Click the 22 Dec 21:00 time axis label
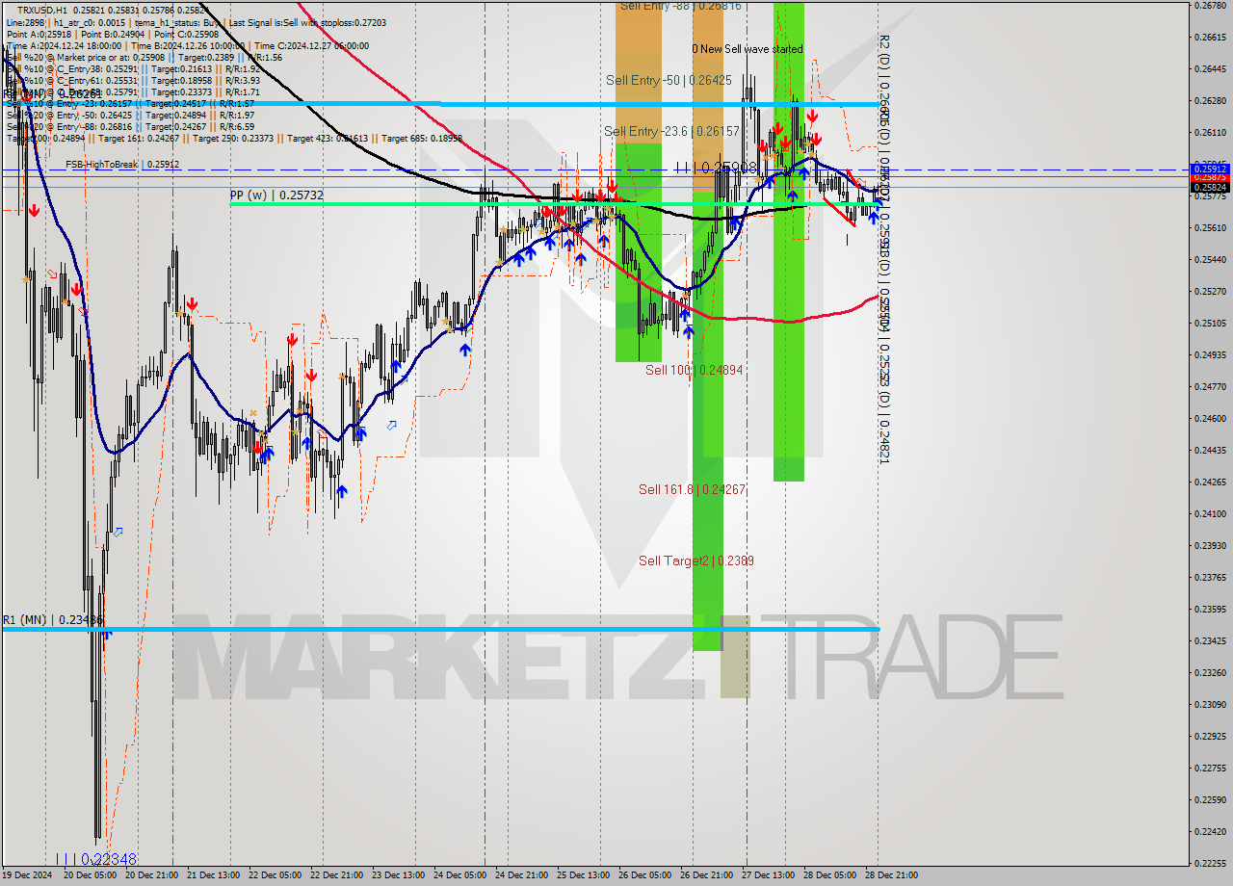Screen dimensions: 1233x886 pos(336,875)
